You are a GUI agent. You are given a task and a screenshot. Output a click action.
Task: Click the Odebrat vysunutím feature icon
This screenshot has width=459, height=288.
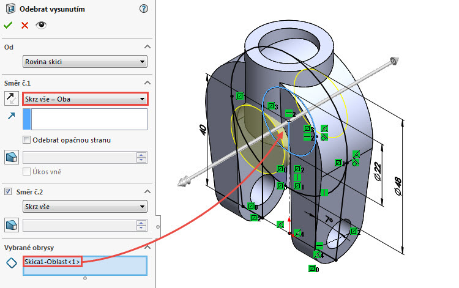click(11, 9)
